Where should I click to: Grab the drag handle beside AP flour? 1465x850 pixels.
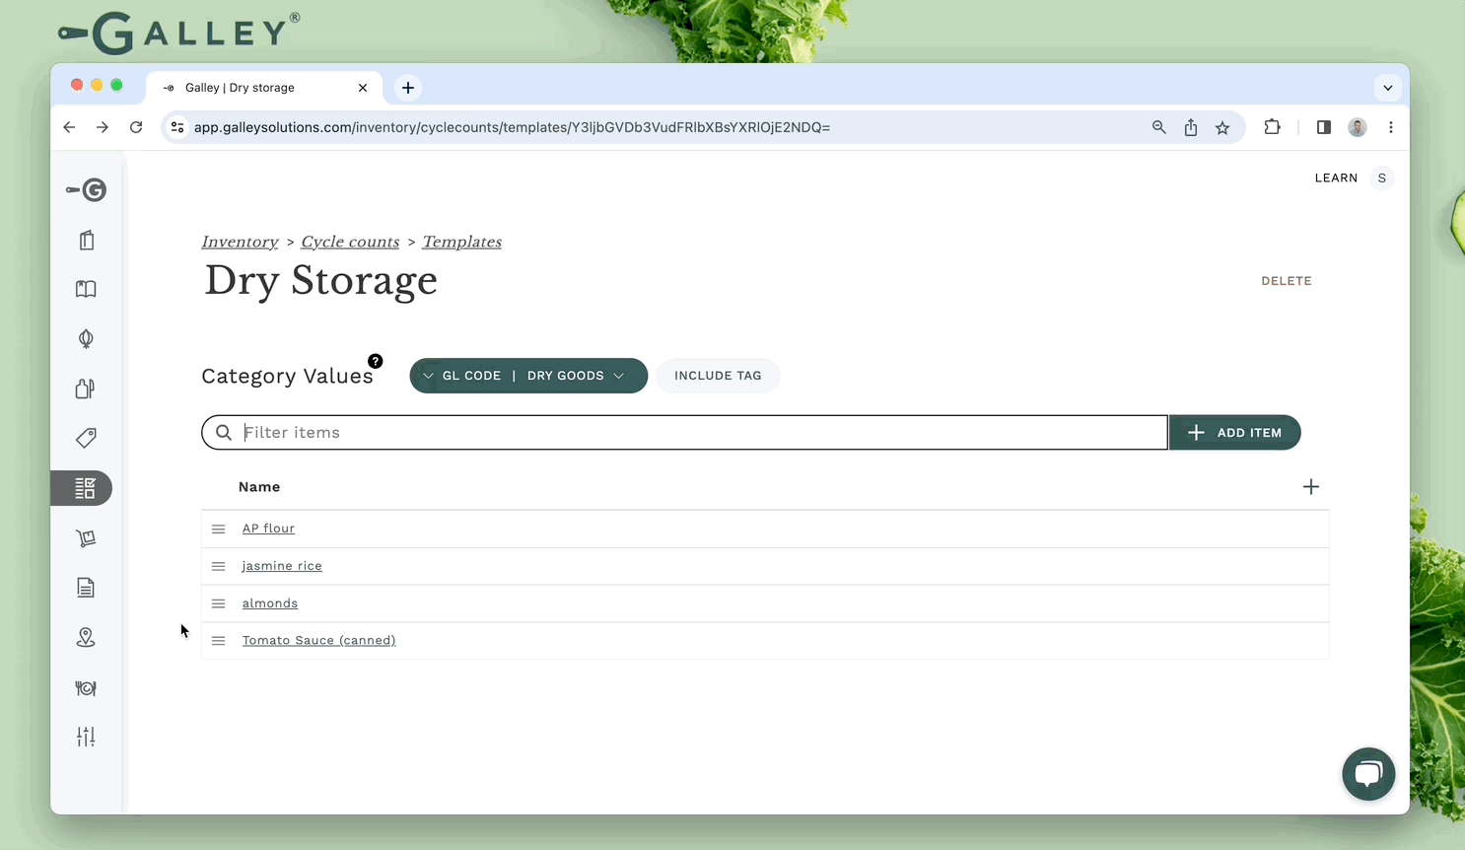tap(219, 530)
